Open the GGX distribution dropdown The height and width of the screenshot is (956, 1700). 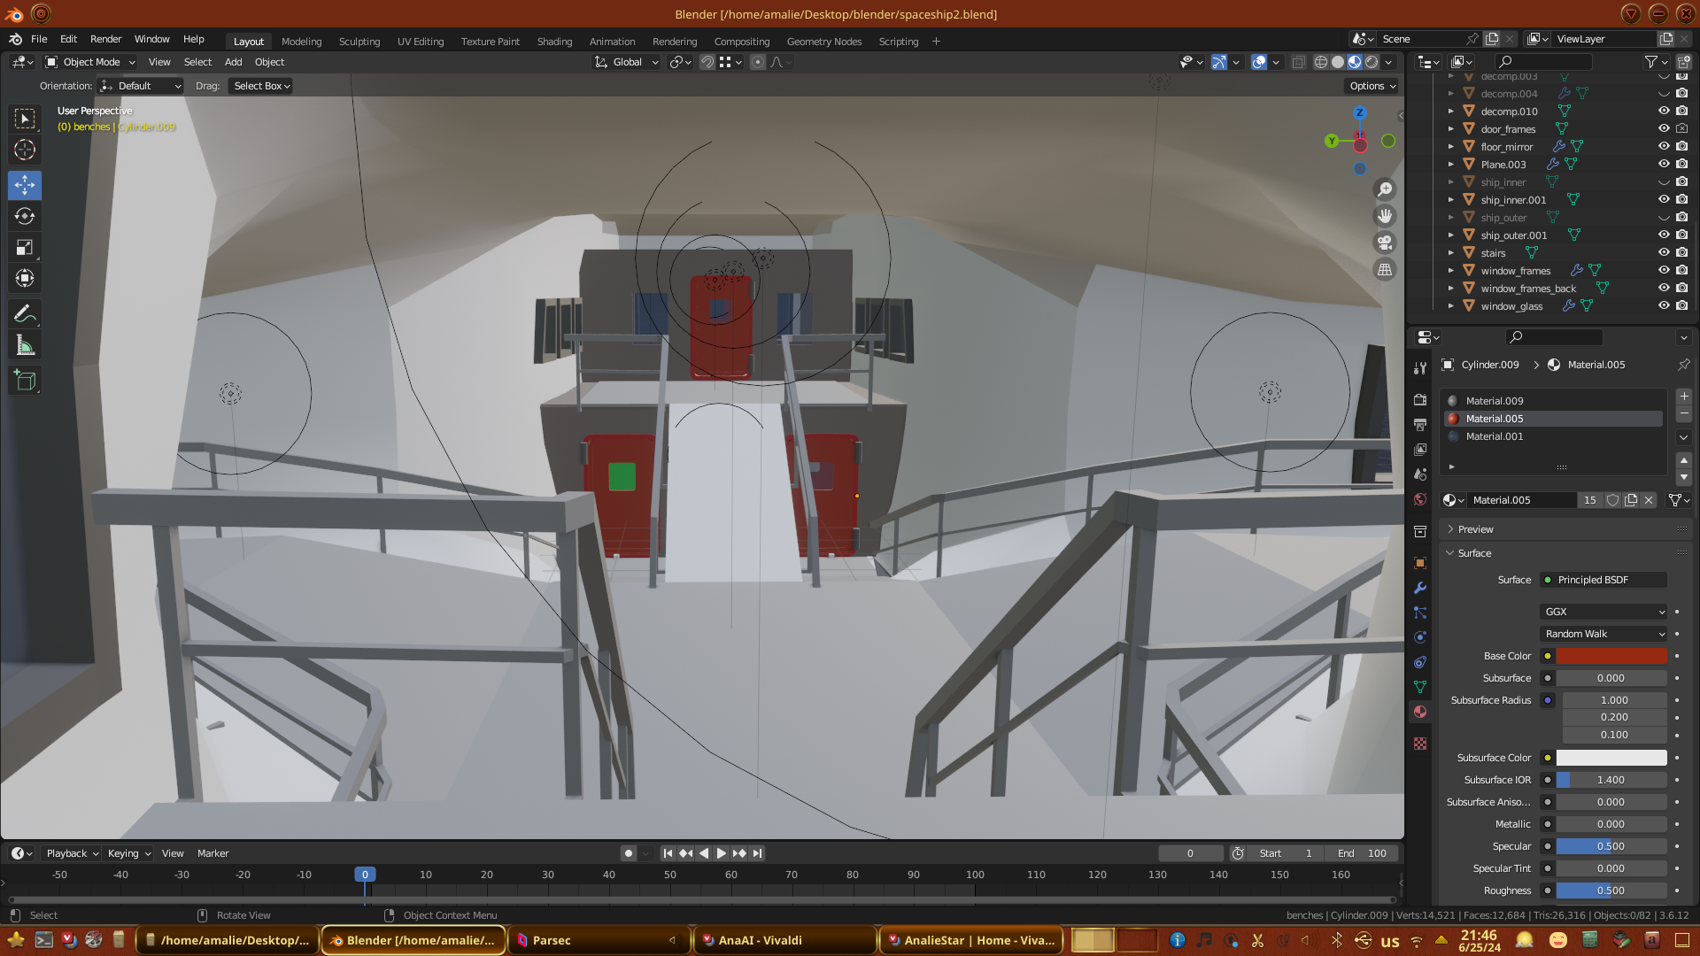1603,612
